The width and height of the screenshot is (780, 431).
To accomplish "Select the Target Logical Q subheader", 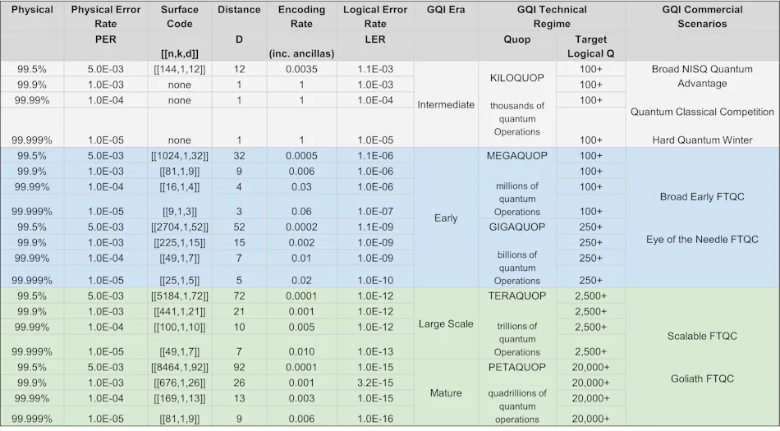I will pyautogui.click(x=590, y=46).
